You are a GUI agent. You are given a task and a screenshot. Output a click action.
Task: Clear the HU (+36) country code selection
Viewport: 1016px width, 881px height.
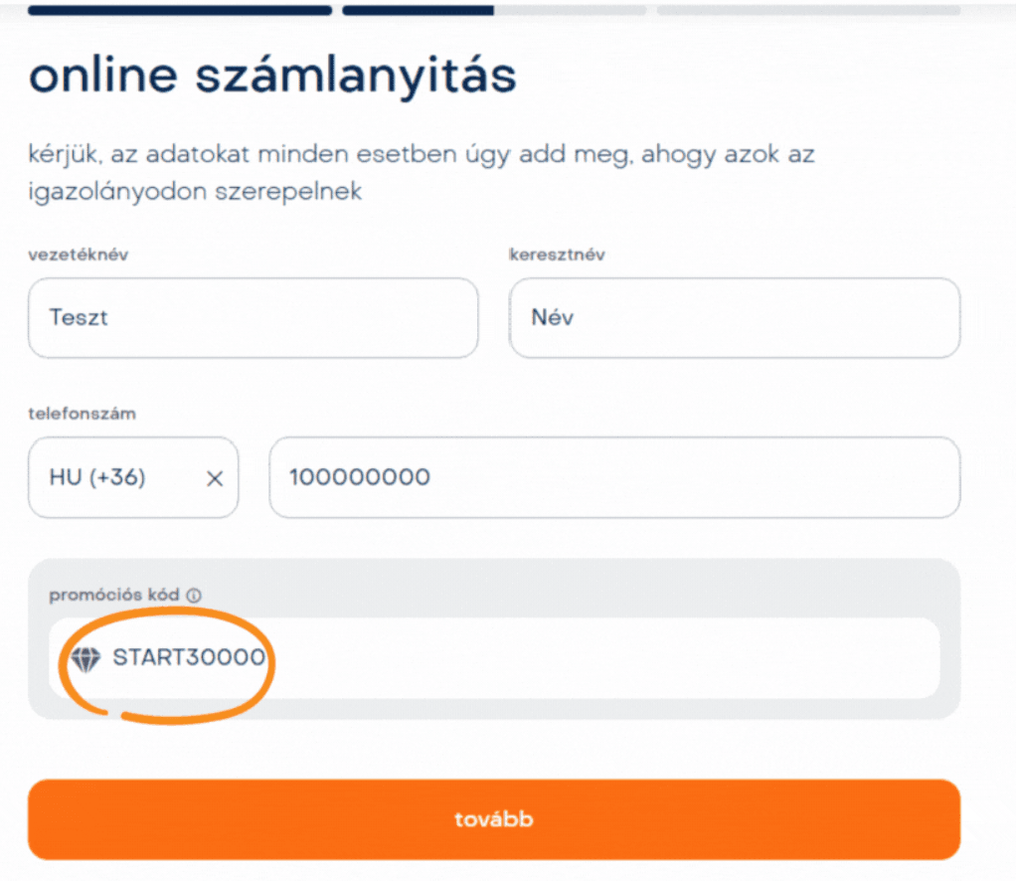215,478
